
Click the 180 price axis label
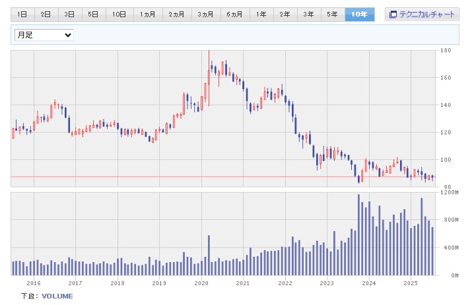(x=446, y=50)
